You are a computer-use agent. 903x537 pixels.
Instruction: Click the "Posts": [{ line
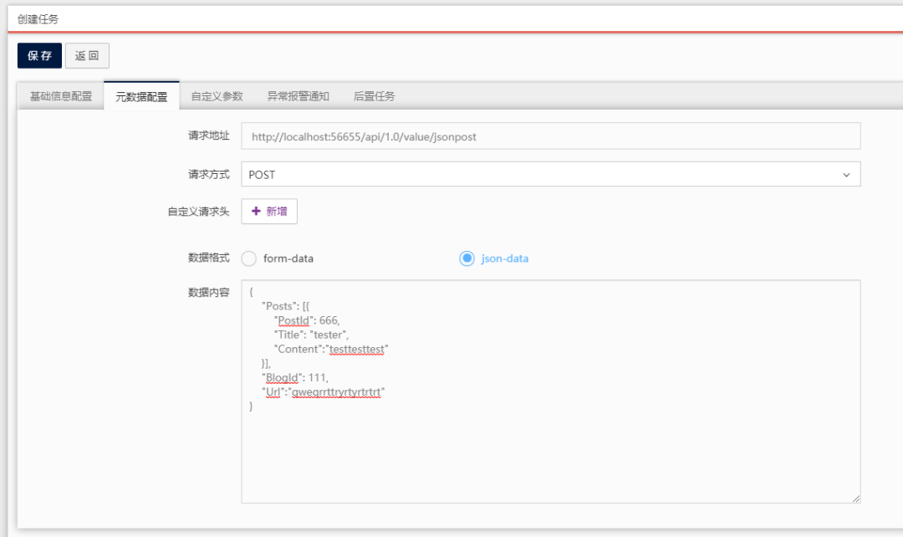point(285,306)
